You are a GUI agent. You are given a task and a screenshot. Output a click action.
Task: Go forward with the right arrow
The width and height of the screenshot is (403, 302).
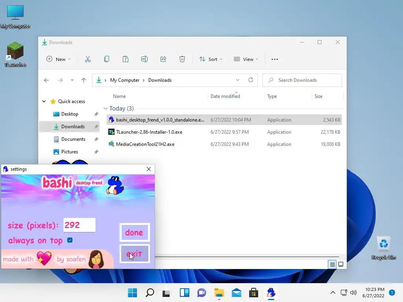[60, 80]
